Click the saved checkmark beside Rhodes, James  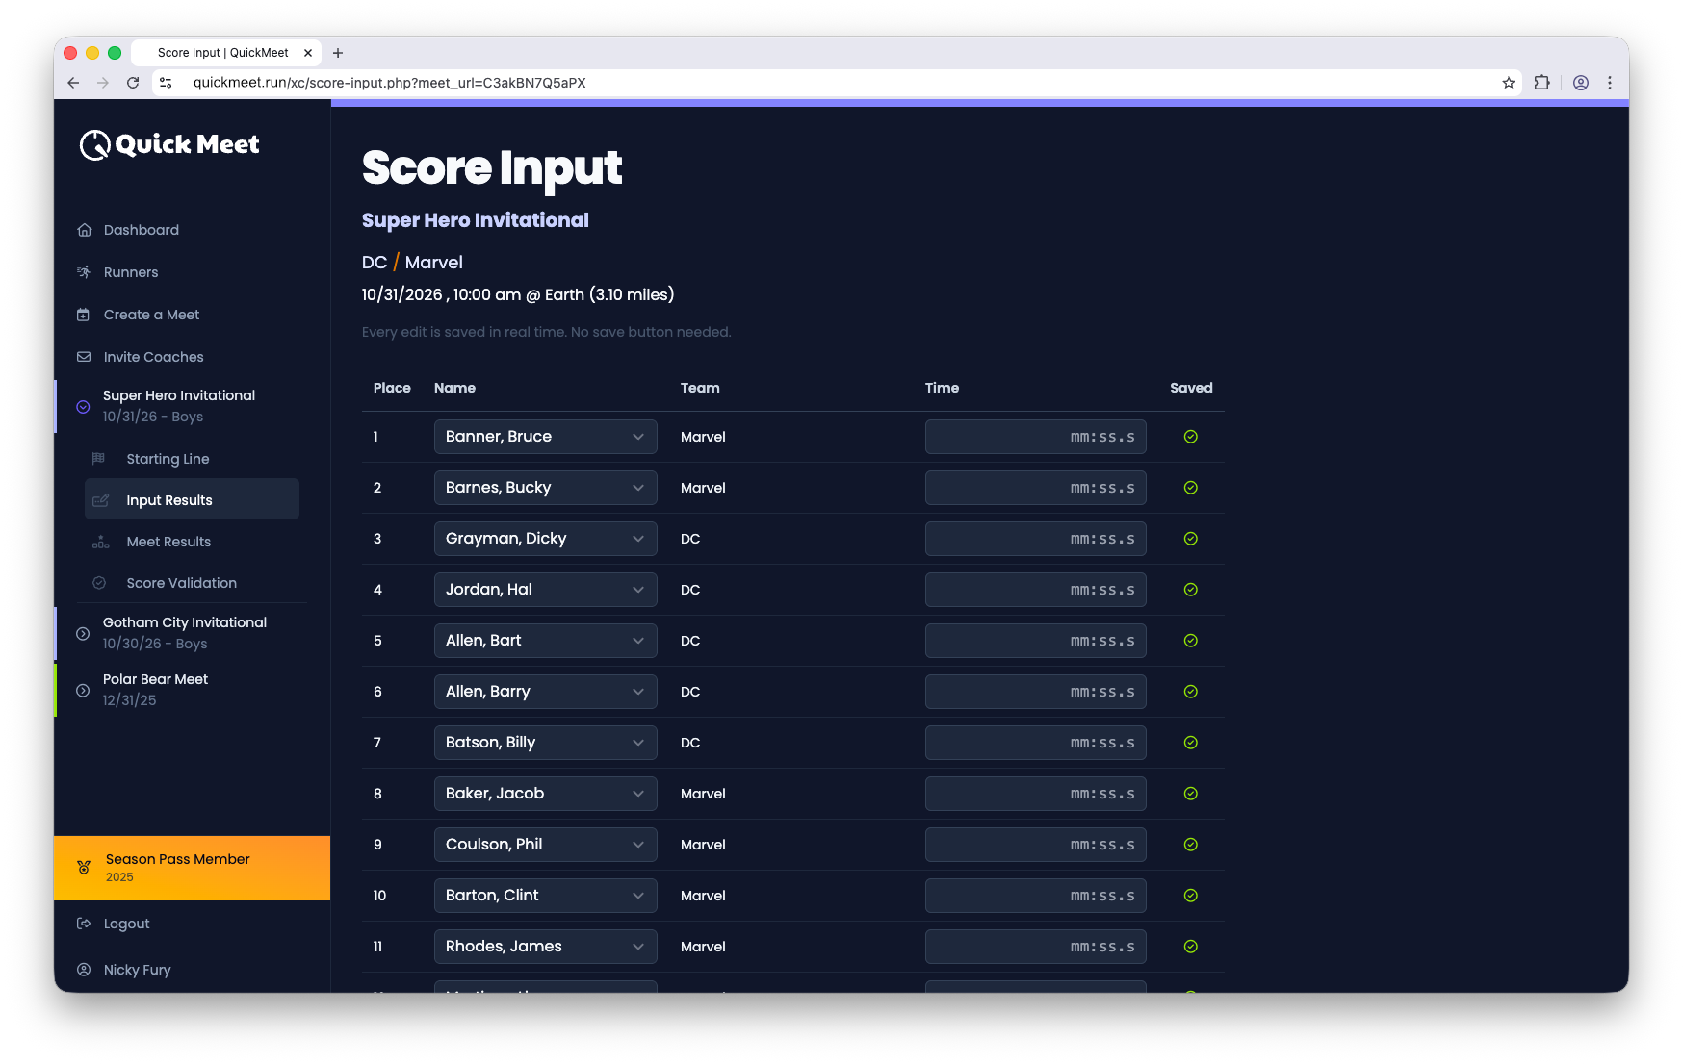(1190, 947)
